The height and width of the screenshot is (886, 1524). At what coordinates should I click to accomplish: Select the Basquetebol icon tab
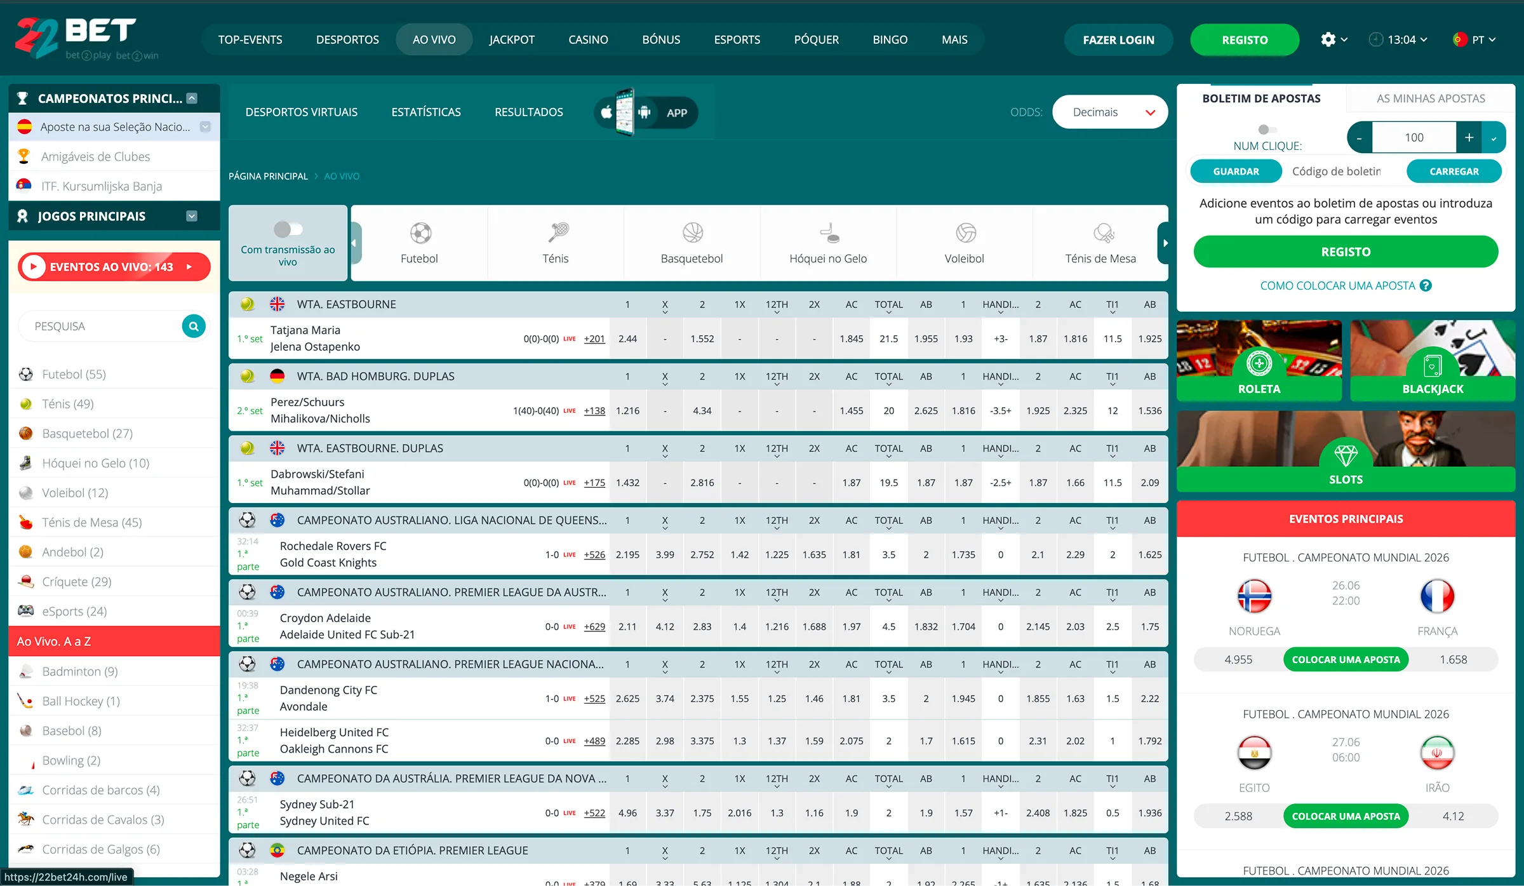coord(692,243)
